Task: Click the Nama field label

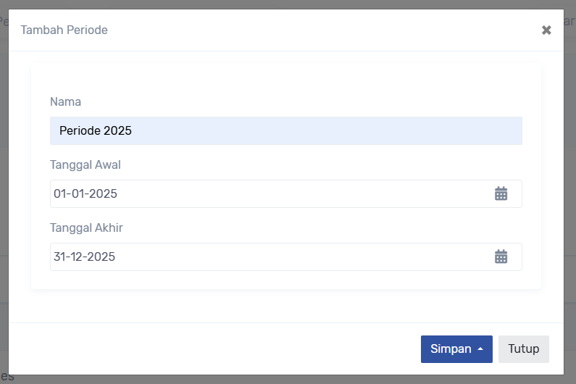Action: coord(65,101)
